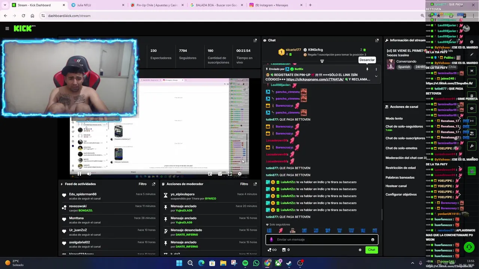Open options menu of pinned message
Viewport: 479px width, 269px height.
pyautogui.click(x=376, y=69)
